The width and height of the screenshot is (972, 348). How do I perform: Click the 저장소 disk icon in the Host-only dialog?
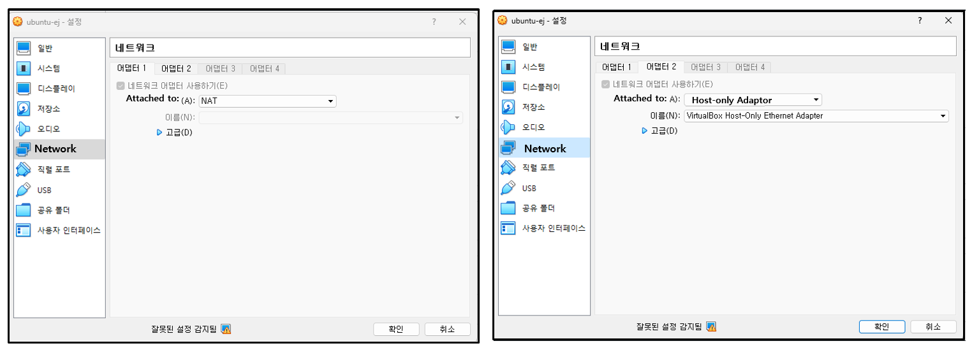coord(508,107)
